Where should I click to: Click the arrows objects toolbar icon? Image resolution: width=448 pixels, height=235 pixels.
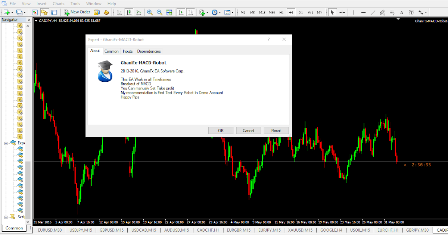point(421,12)
